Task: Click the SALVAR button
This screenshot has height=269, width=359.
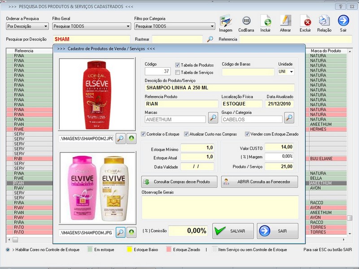Action: [x=233, y=231]
